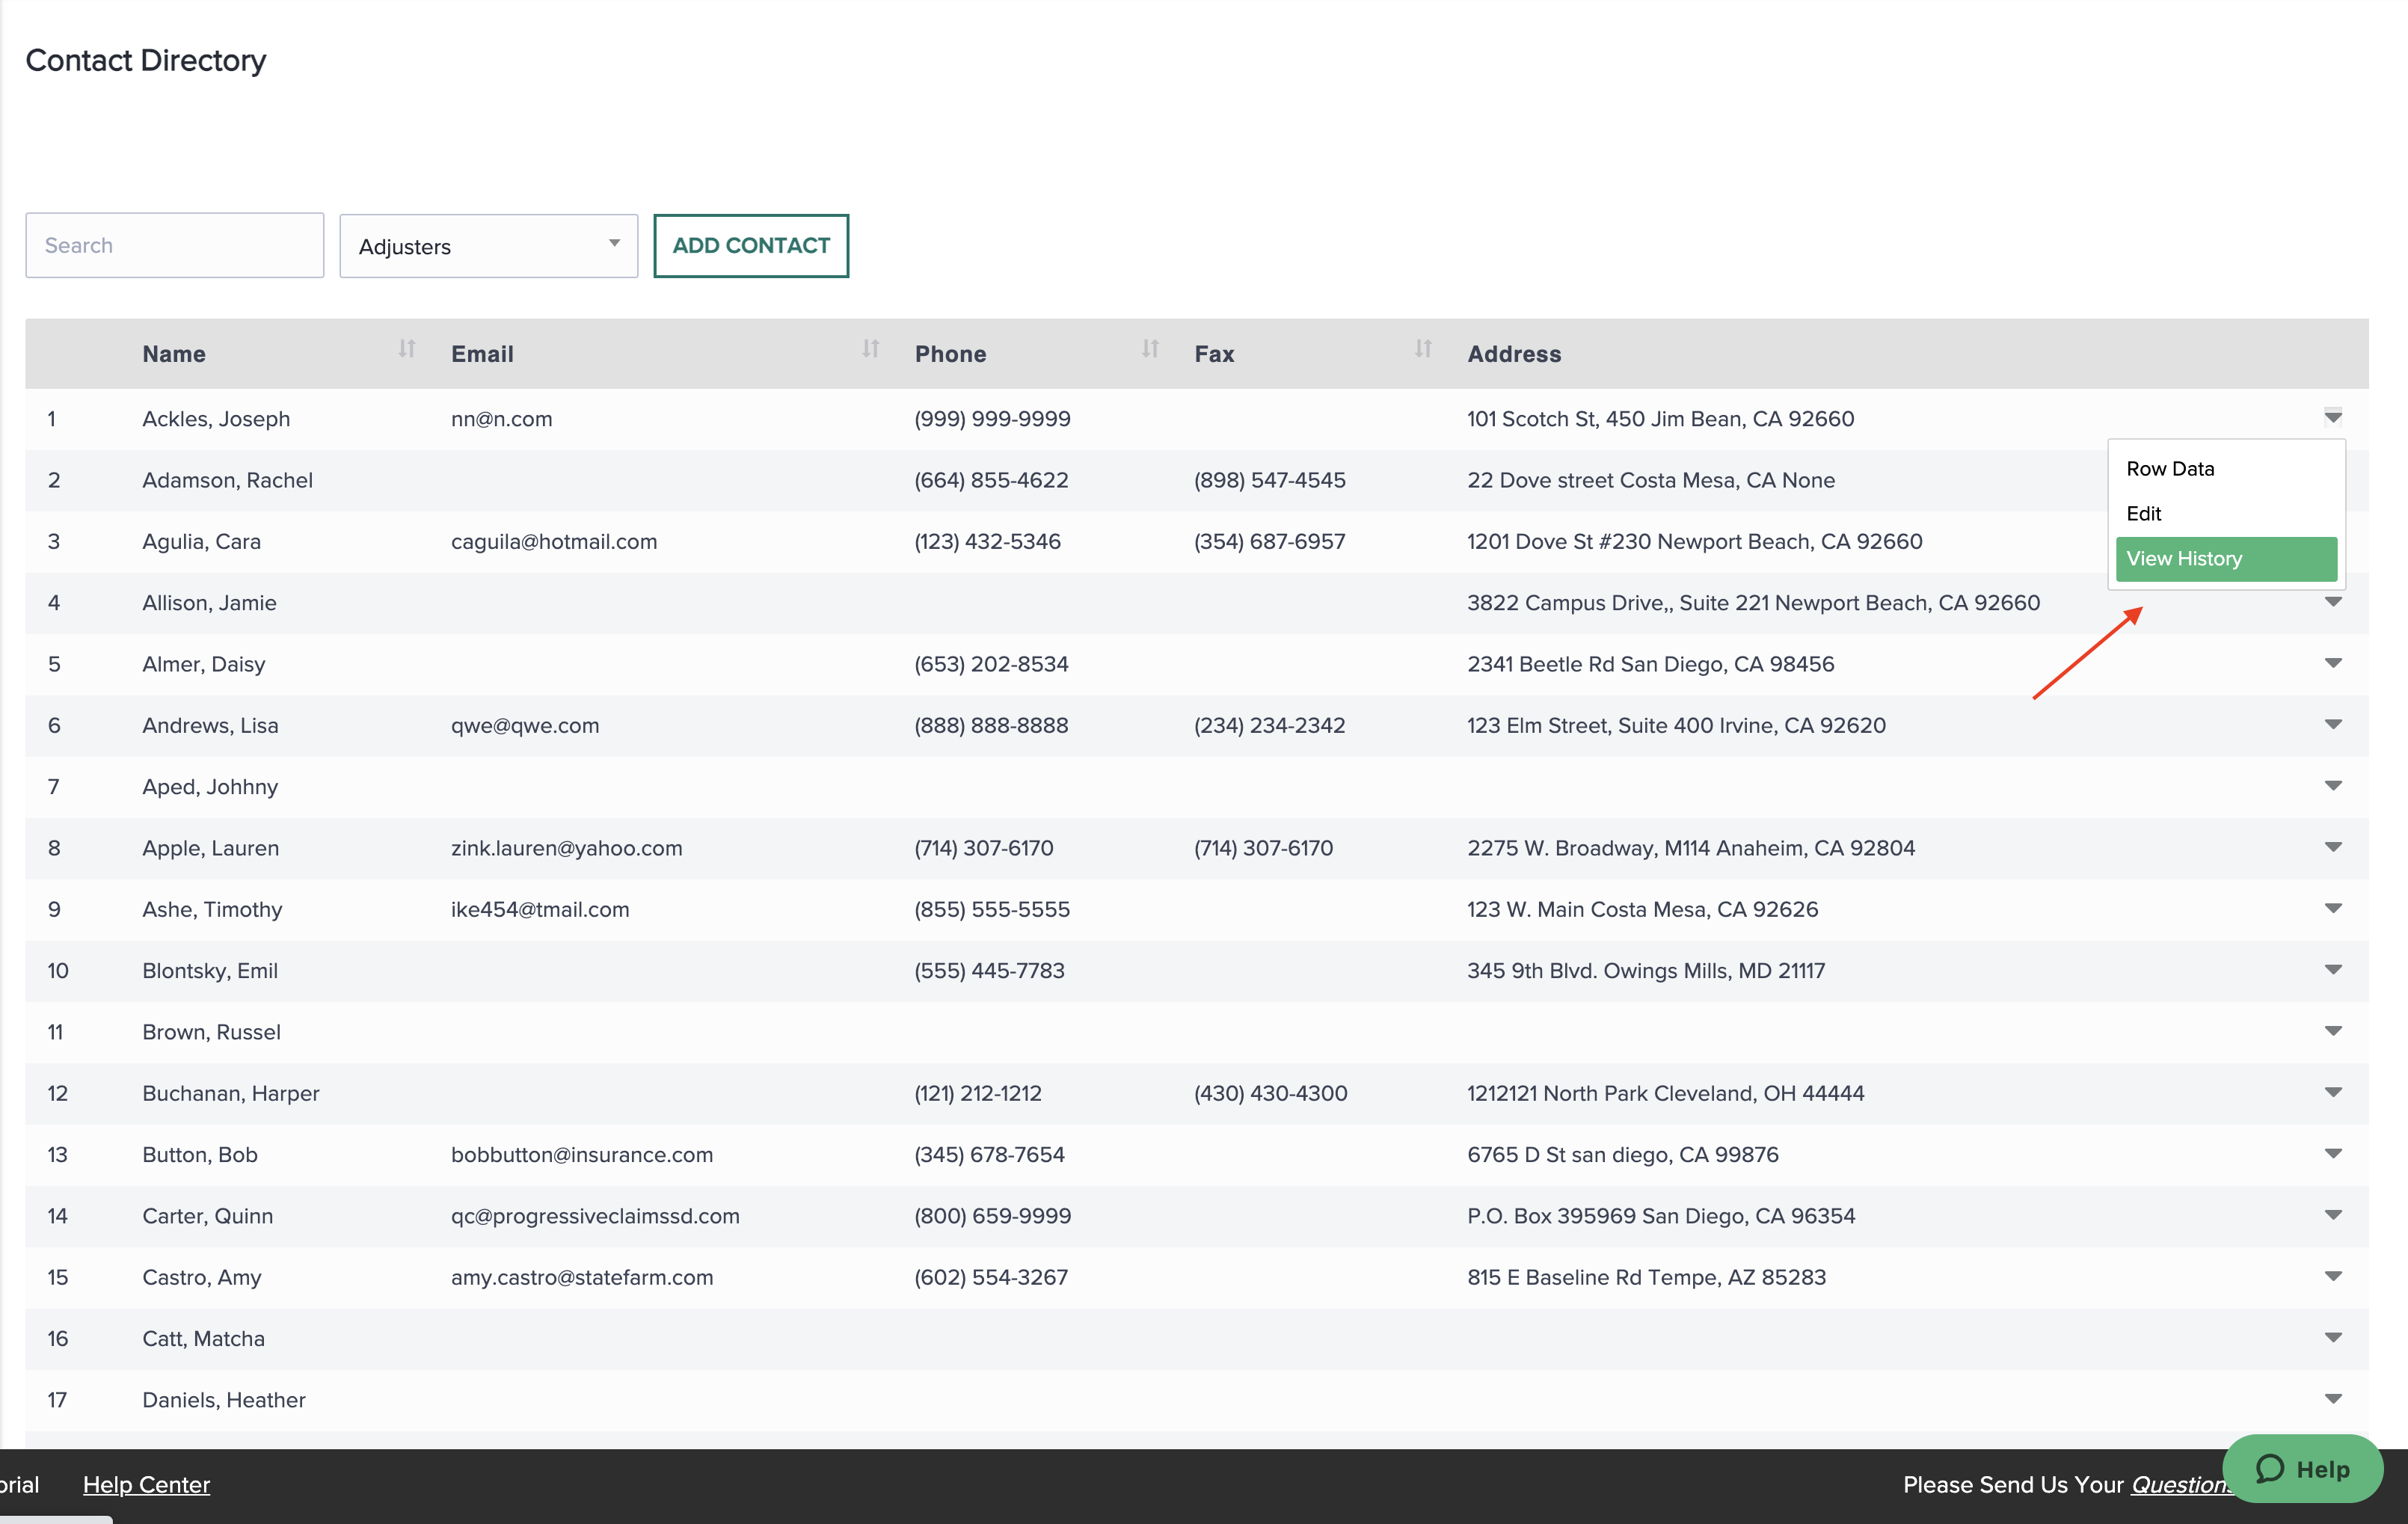Open the Help Center link

click(146, 1485)
